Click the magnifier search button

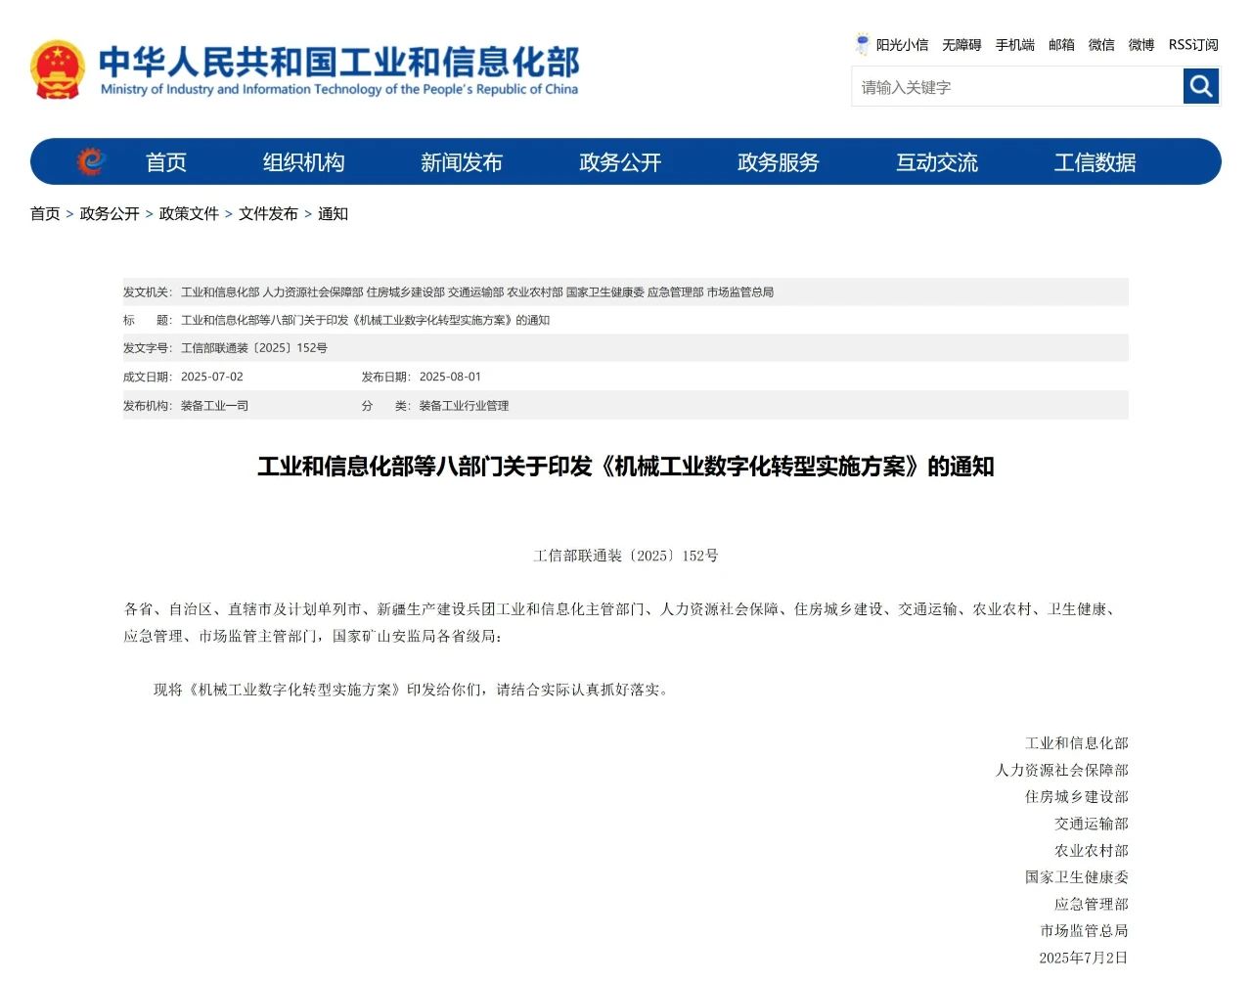click(x=1201, y=86)
